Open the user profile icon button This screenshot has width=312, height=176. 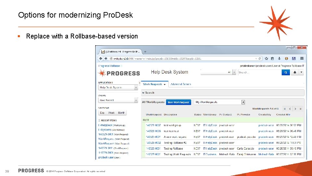(295, 72)
